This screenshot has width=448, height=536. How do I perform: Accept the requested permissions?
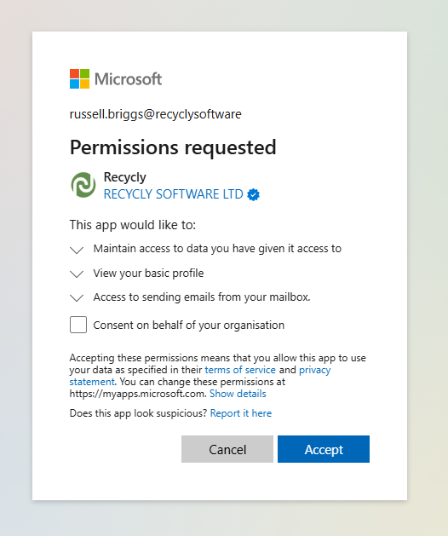[324, 449]
